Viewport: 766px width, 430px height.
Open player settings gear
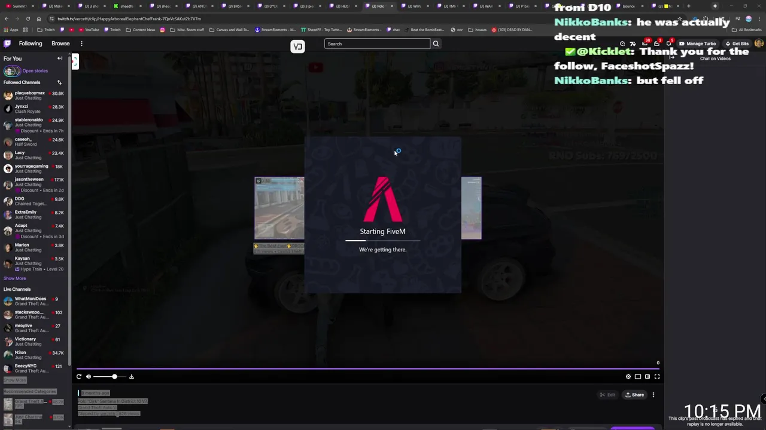point(628,376)
